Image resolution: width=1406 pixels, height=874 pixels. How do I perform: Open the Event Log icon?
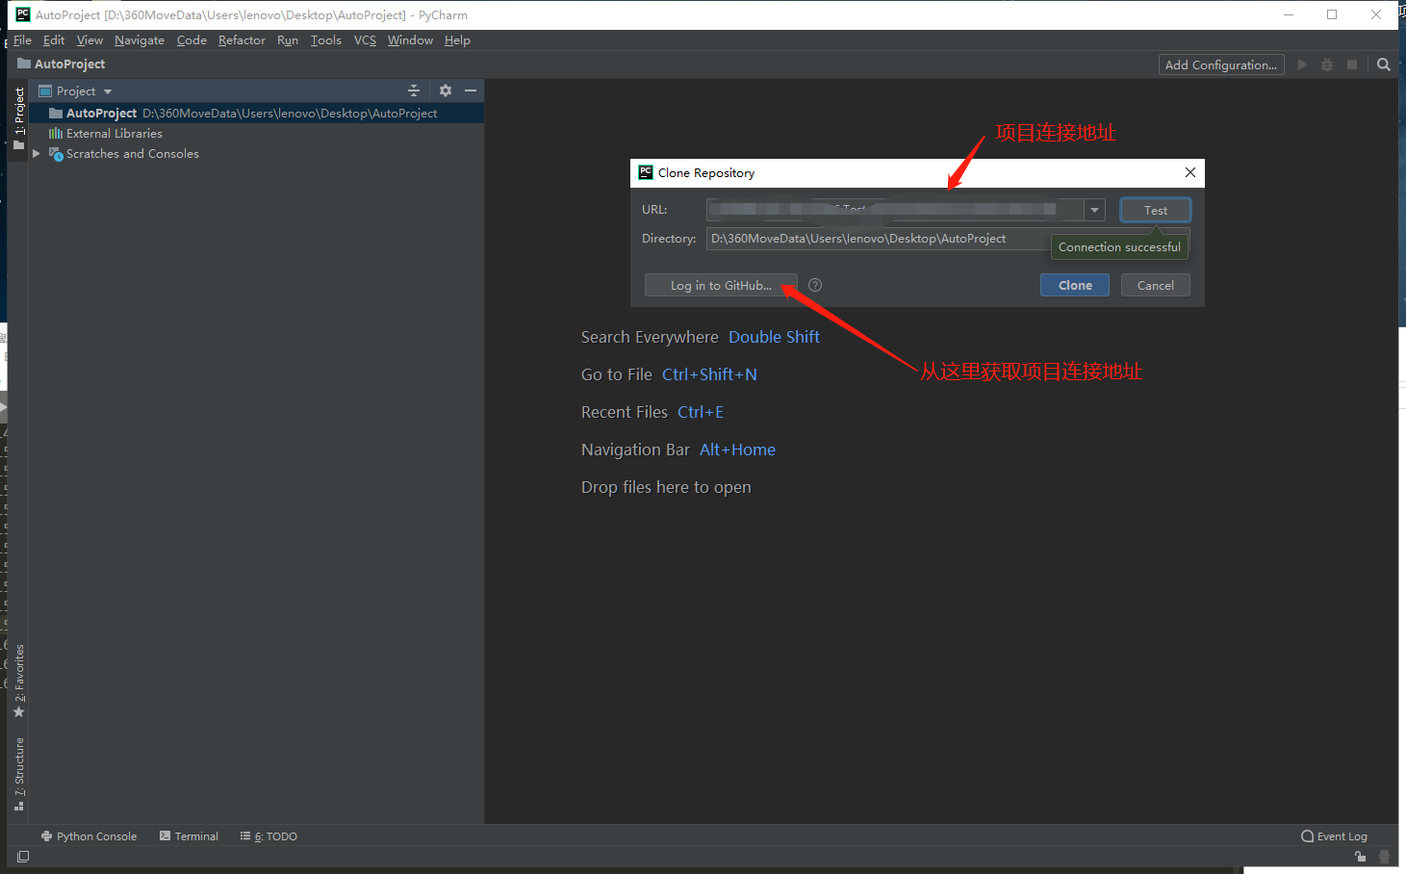click(x=1334, y=835)
